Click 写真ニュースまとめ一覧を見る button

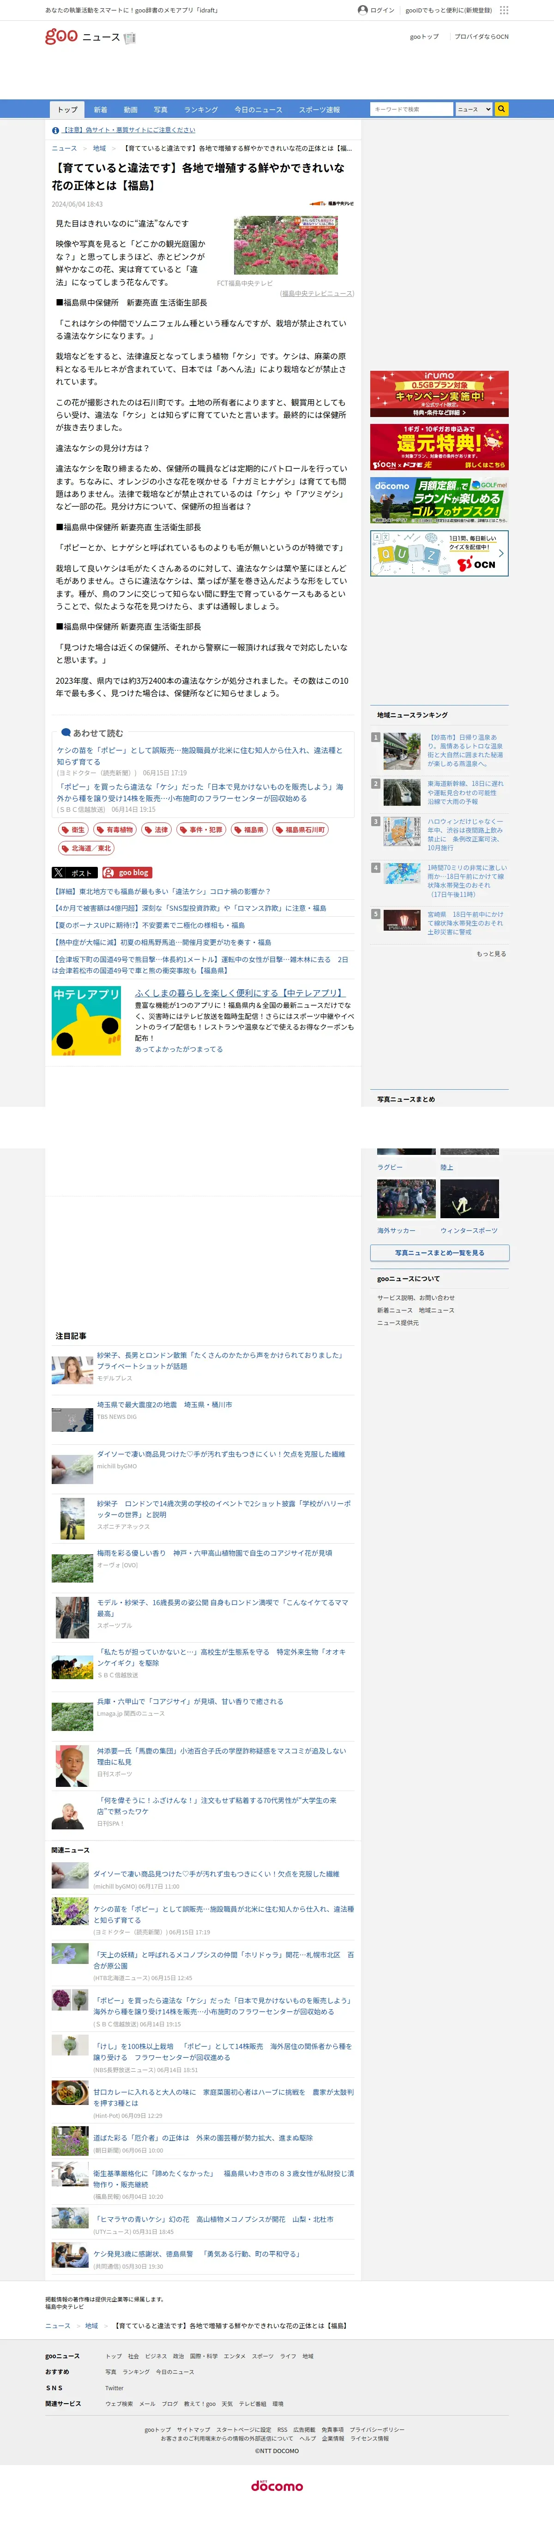coord(440,1252)
